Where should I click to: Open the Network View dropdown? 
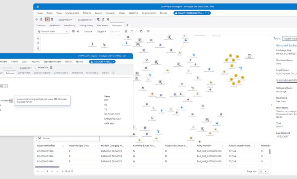[x=53, y=32]
